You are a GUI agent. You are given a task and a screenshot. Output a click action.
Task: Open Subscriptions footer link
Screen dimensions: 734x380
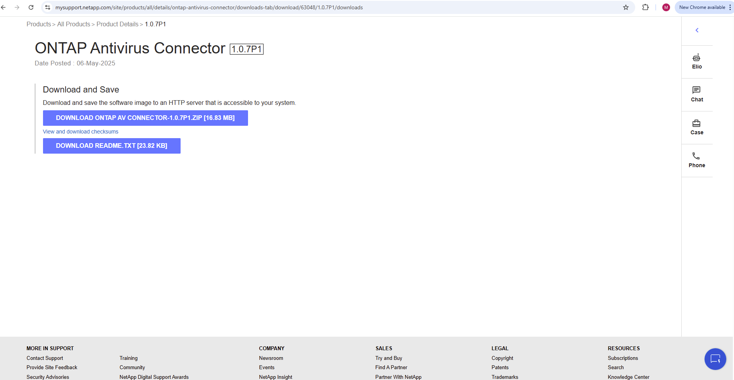623,358
